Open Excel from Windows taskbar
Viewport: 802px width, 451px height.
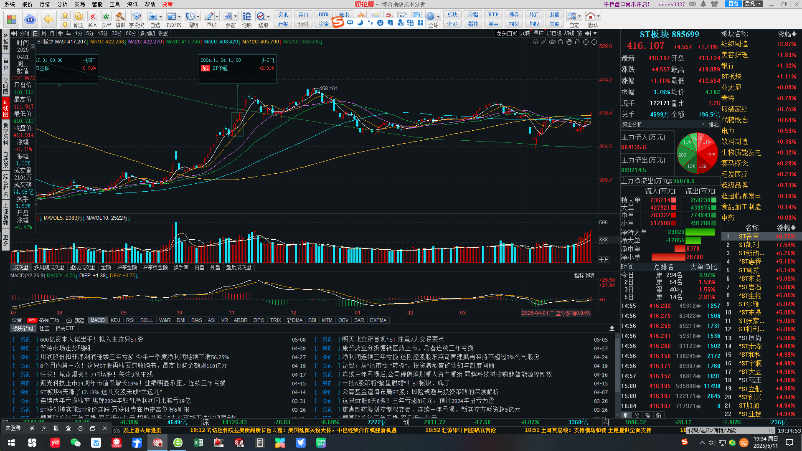point(198,443)
